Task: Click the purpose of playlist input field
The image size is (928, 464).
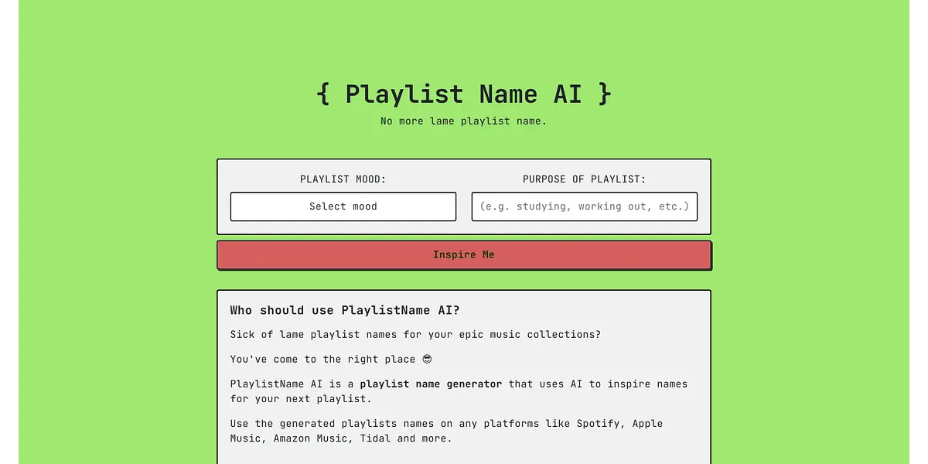Action: click(584, 206)
